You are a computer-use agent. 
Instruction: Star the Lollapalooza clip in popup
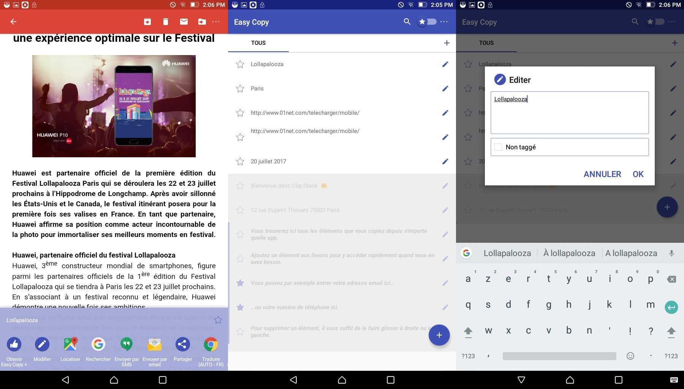pos(218,320)
